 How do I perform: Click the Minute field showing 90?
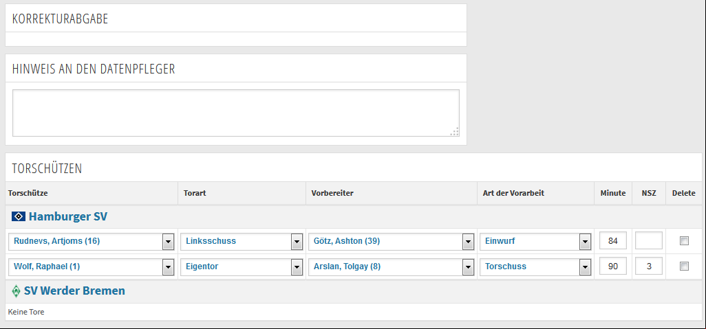pos(613,266)
